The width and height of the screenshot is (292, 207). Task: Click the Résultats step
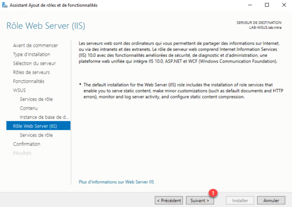(22, 153)
